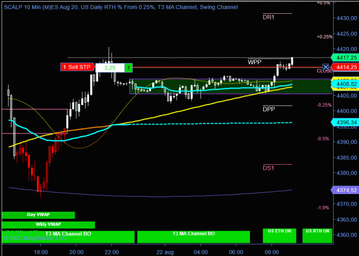The image size is (359, 256).
Task: Click the -0.25% level label
Action: click(324, 105)
